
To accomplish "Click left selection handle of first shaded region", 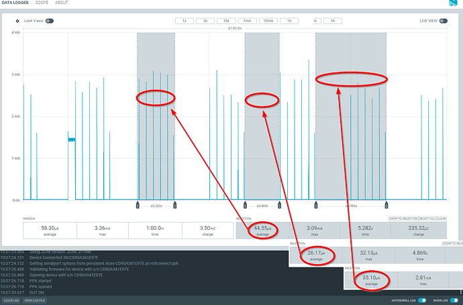I will (x=138, y=204).
